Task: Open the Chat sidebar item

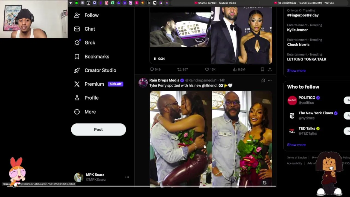Action: click(x=85, y=29)
